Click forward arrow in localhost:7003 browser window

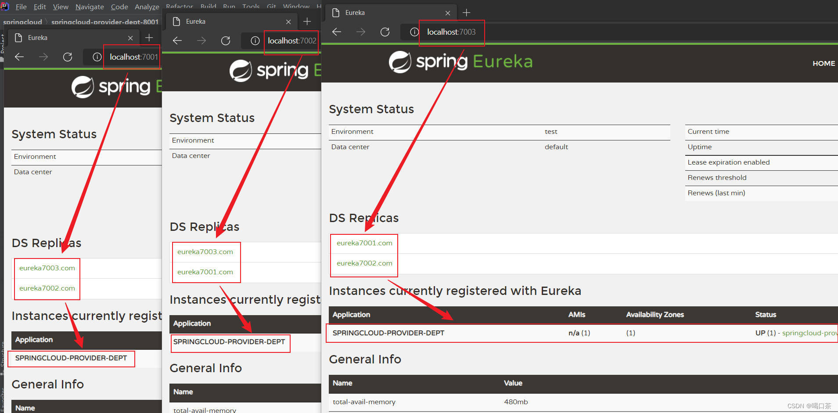[361, 32]
